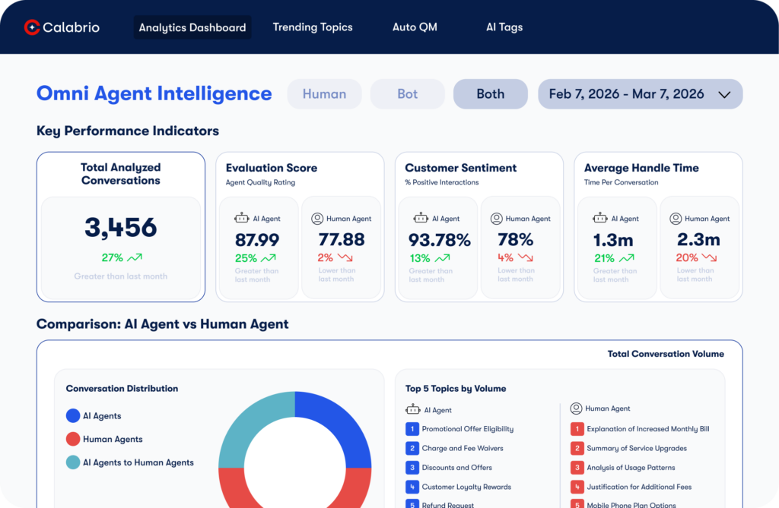Click the 25% upward trend arrow
Viewport: 779px width, 508px height.
(269, 258)
